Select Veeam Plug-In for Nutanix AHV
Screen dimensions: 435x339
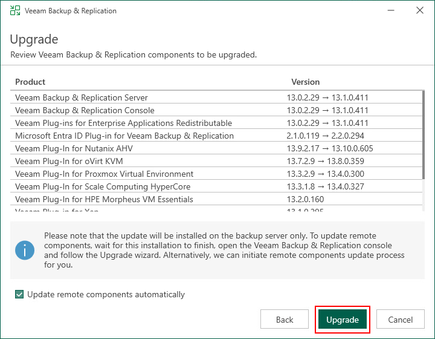point(216,148)
